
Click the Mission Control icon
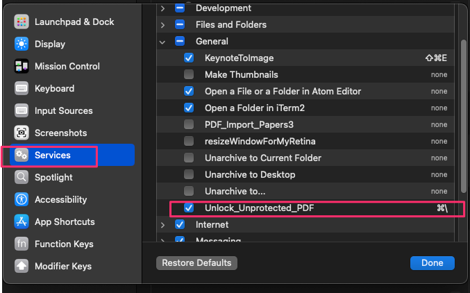22,66
